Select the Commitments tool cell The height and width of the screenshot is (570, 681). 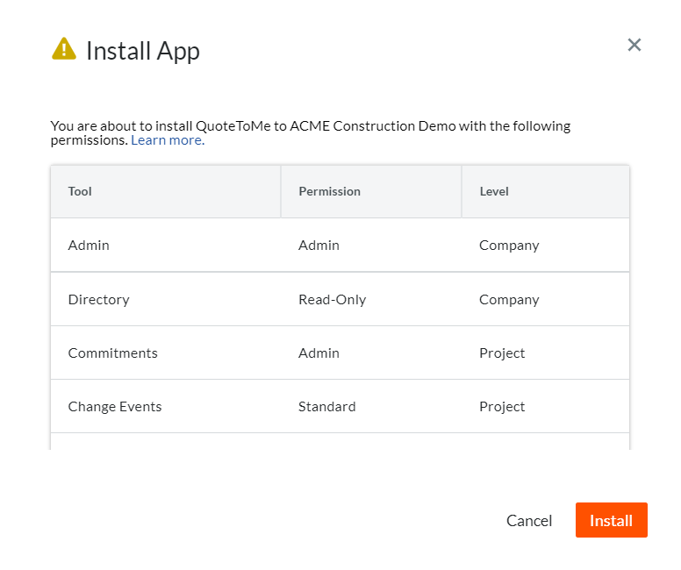(112, 353)
